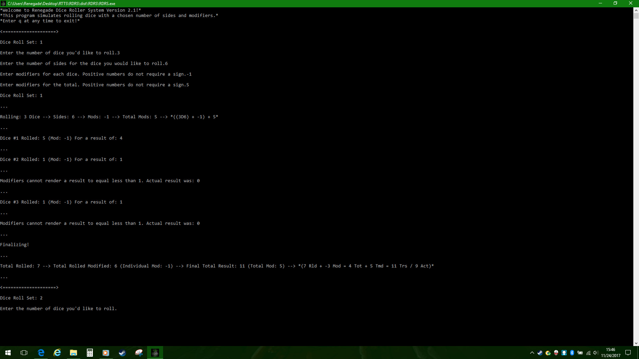Open the File Explorer icon
This screenshot has height=359, width=639.
73,353
